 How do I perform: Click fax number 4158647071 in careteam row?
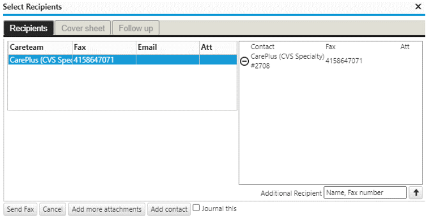tap(93, 59)
